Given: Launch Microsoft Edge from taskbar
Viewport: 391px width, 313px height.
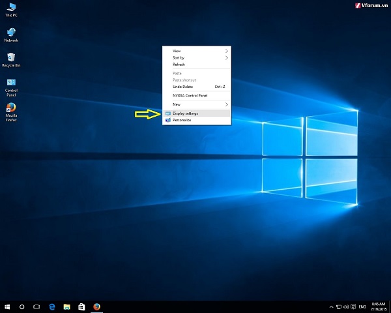Looking at the screenshot, I should 52,306.
